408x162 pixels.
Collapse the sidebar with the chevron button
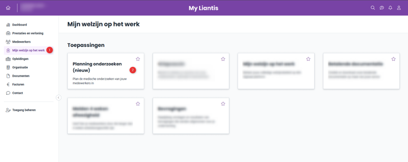click(x=59, y=97)
